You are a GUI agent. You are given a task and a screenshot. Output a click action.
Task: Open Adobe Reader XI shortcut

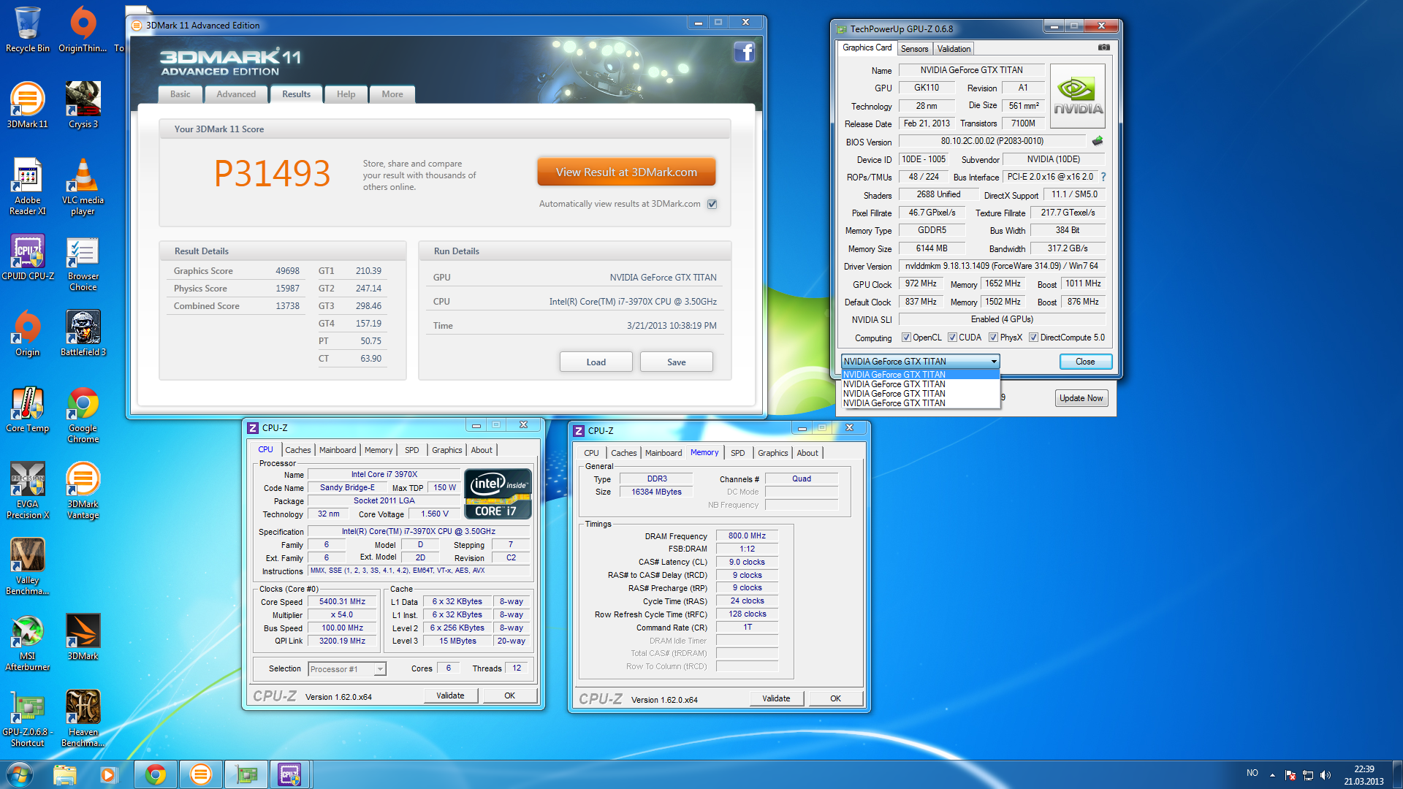pyautogui.click(x=28, y=187)
